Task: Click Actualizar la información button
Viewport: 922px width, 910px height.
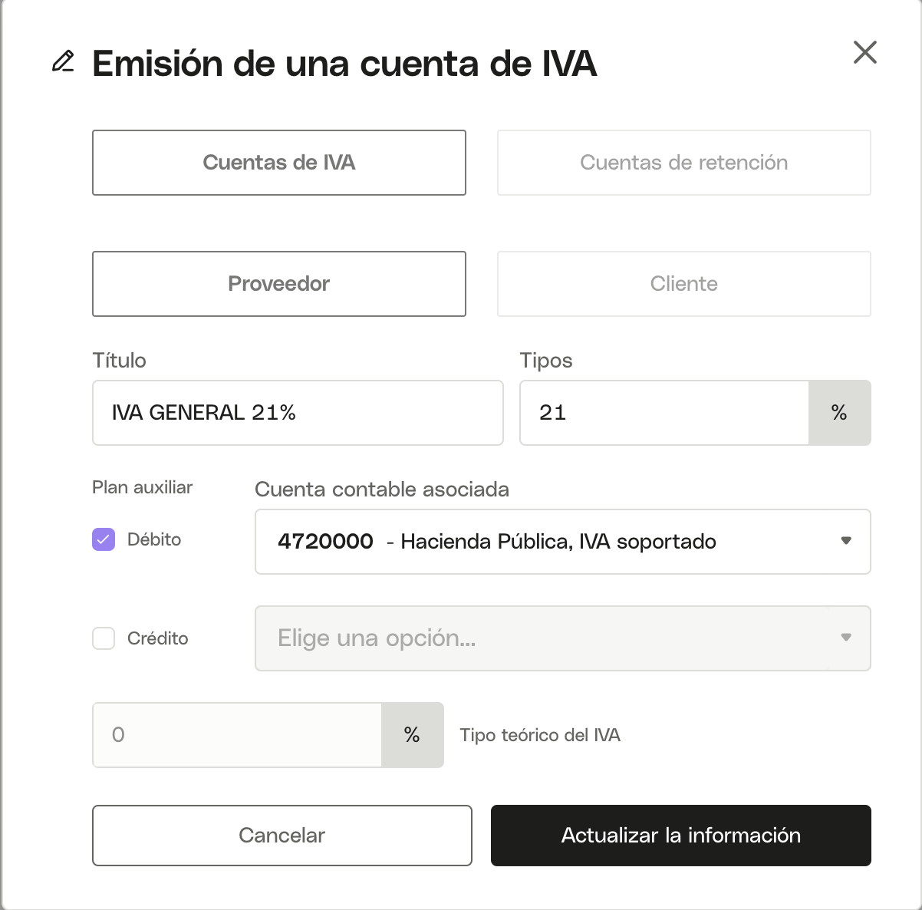Action: [681, 836]
